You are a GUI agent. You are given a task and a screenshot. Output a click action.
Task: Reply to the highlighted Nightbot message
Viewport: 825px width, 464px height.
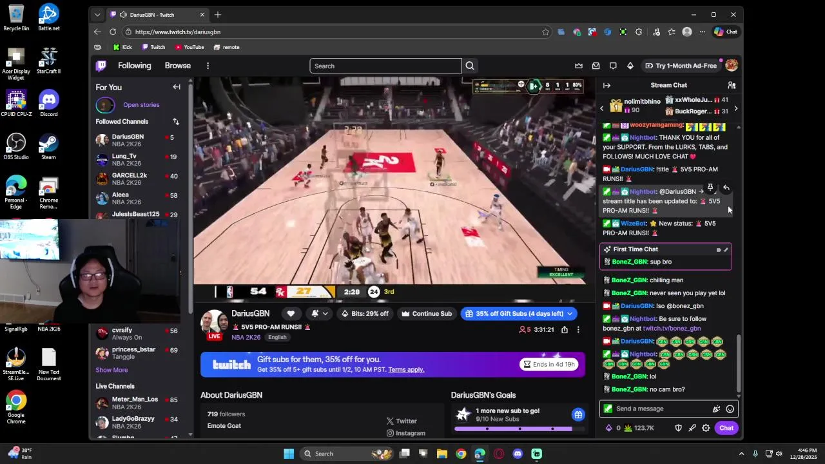[726, 188]
